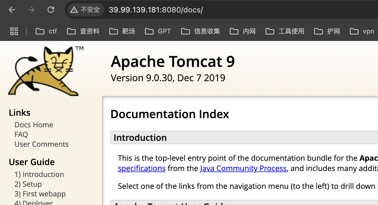Open the FAQ link

21,134
